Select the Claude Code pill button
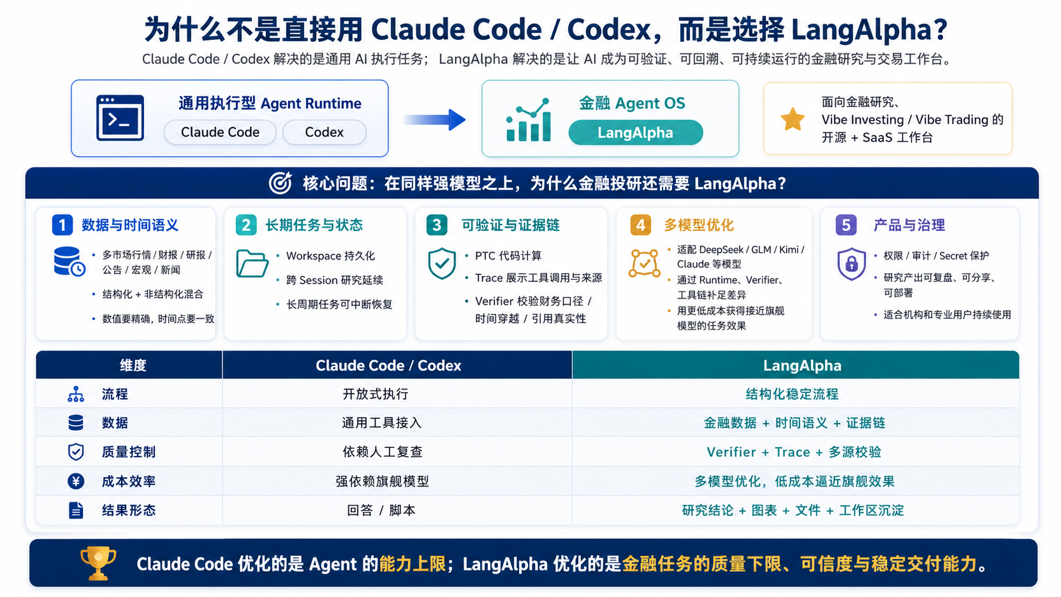This screenshot has width=1061, height=597. click(220, 133)
